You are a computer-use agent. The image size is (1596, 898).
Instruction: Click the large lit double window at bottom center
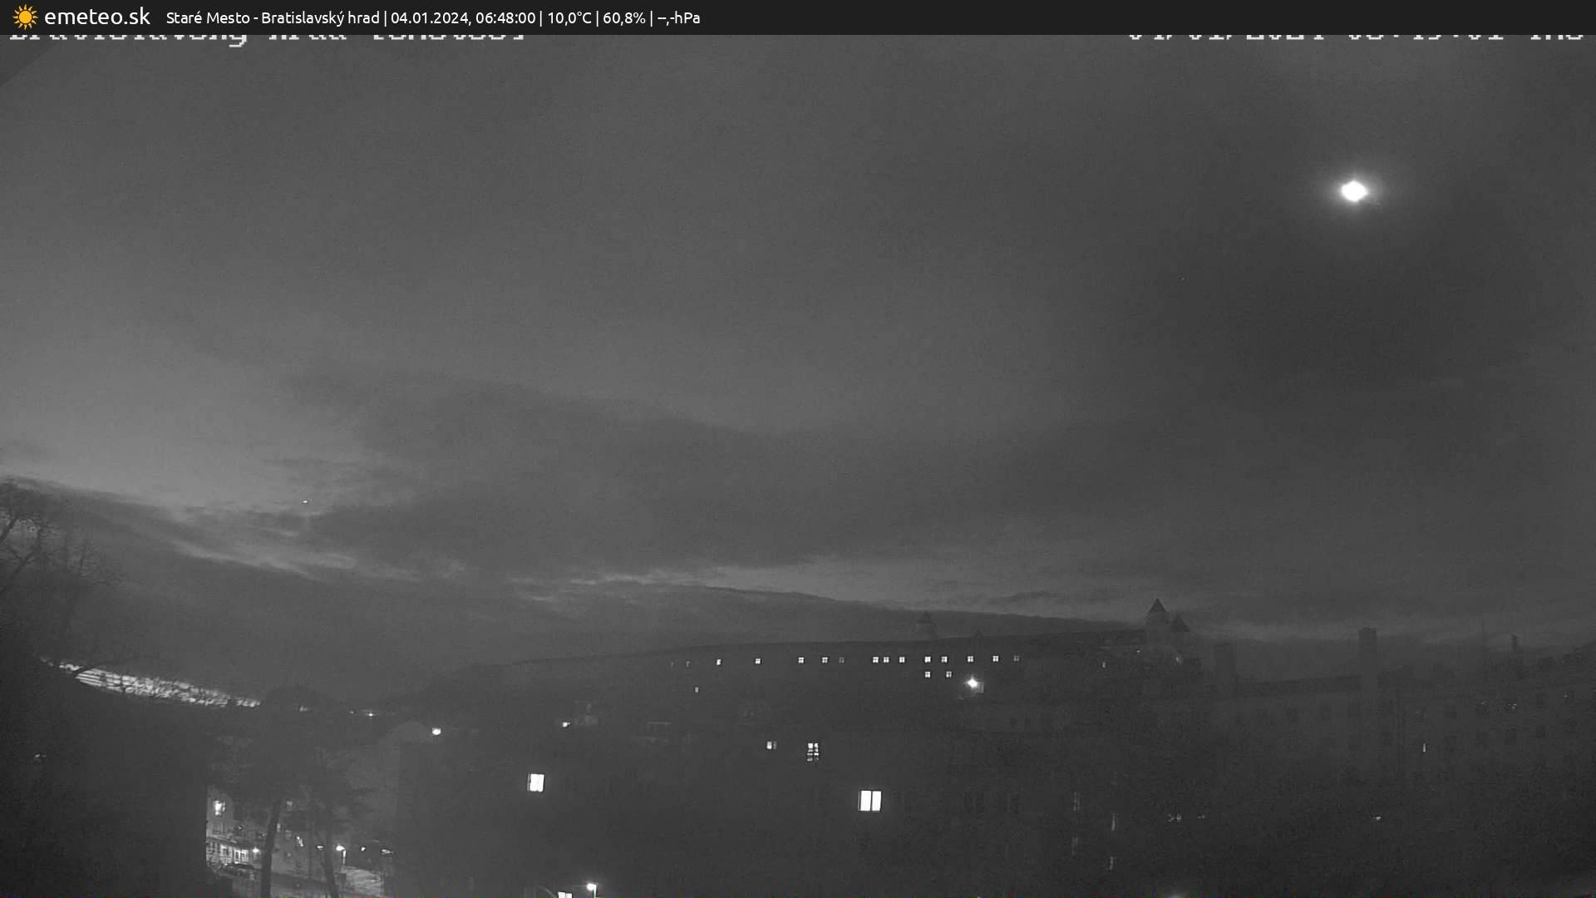869,801
